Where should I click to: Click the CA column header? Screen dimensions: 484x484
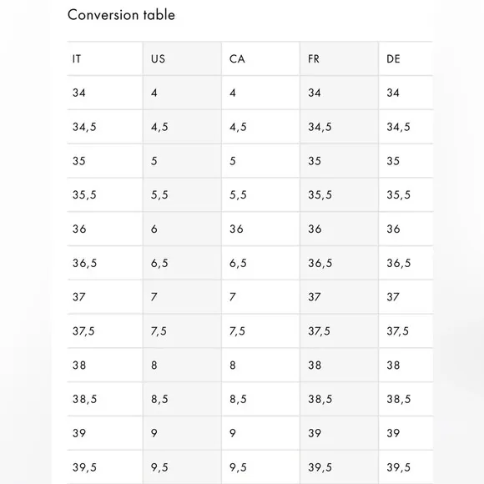260,58
